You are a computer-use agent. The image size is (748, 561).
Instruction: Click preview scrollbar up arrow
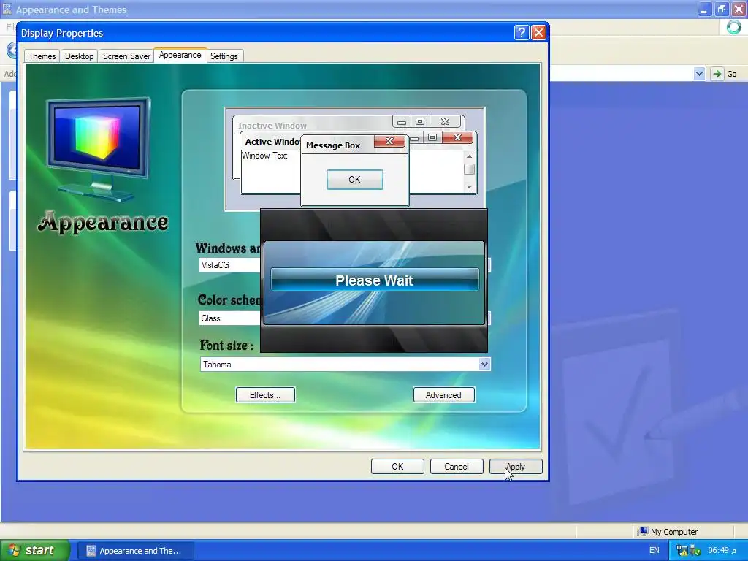tap(470, 156)
